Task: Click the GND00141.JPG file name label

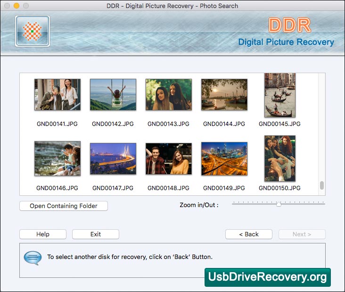Action: pos(57,124)
